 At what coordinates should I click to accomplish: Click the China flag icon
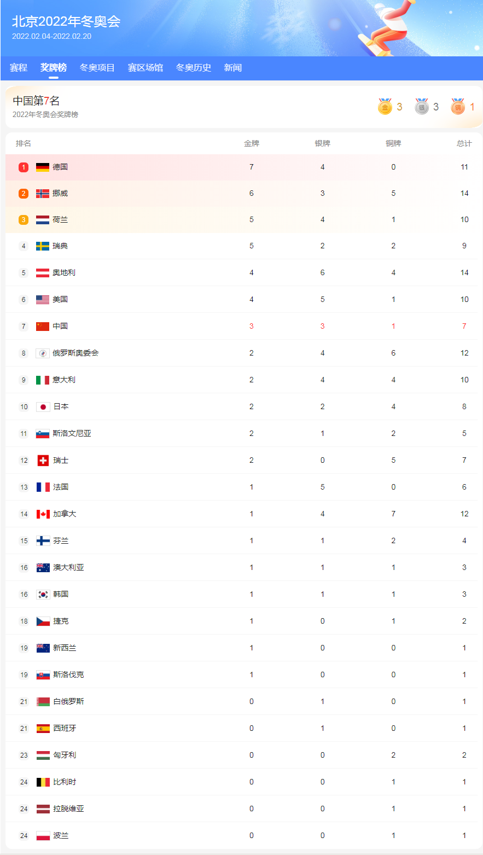(x=43, y=327)
